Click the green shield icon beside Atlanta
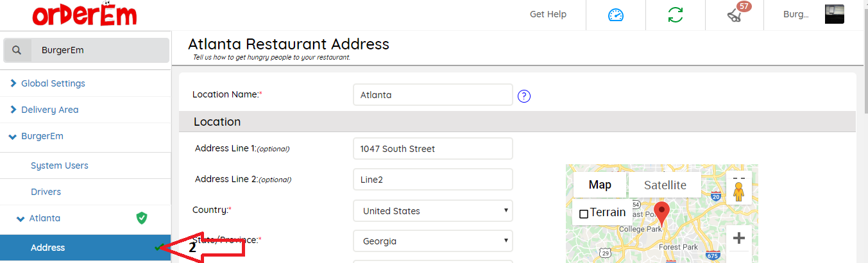 (142, 218)
